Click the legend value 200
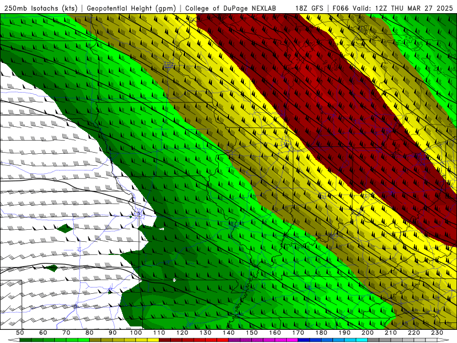Viewport: 457px width, 343px height. click(x=368, y=333)
